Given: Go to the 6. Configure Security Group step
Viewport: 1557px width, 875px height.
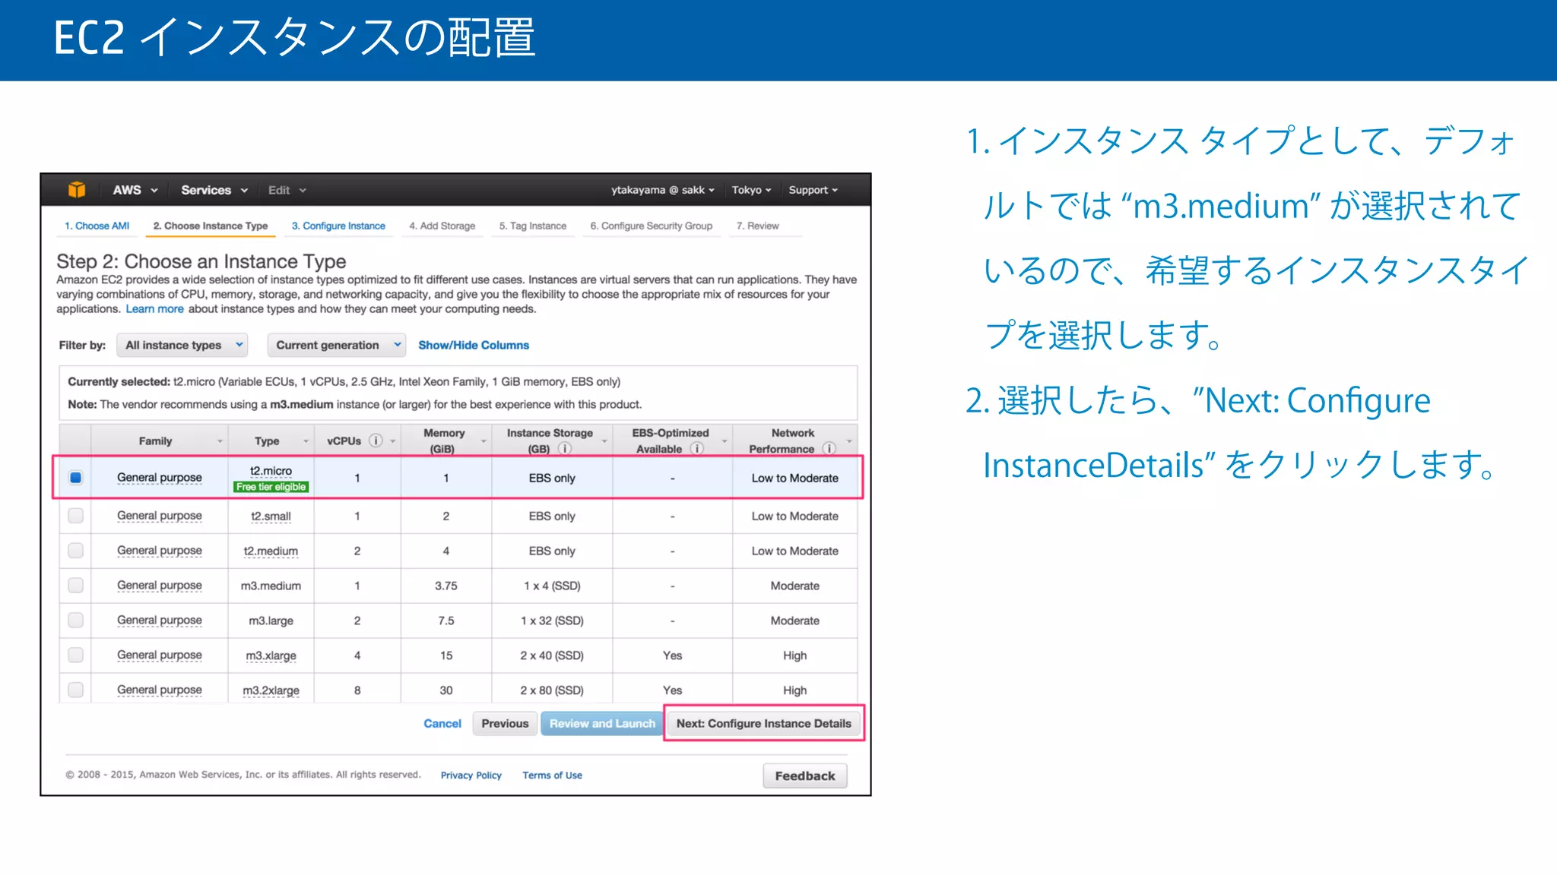Looking at the screenshot, I should [x=651, y=226].
